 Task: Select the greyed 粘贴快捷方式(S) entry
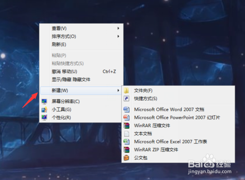pyautogui.click(x=81, y=63)
